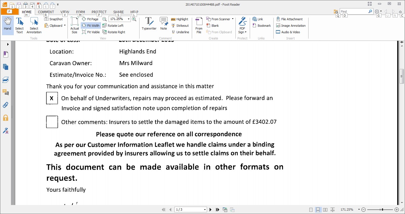Screen dimensions: 405x214
Task: Open the Attachments panel in the sidebar
Action: [5, 105]
